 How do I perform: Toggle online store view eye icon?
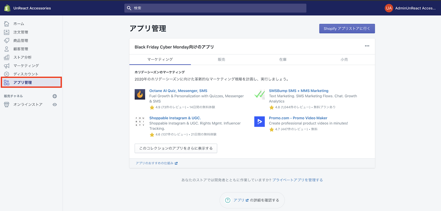click(x=55, y=105)
